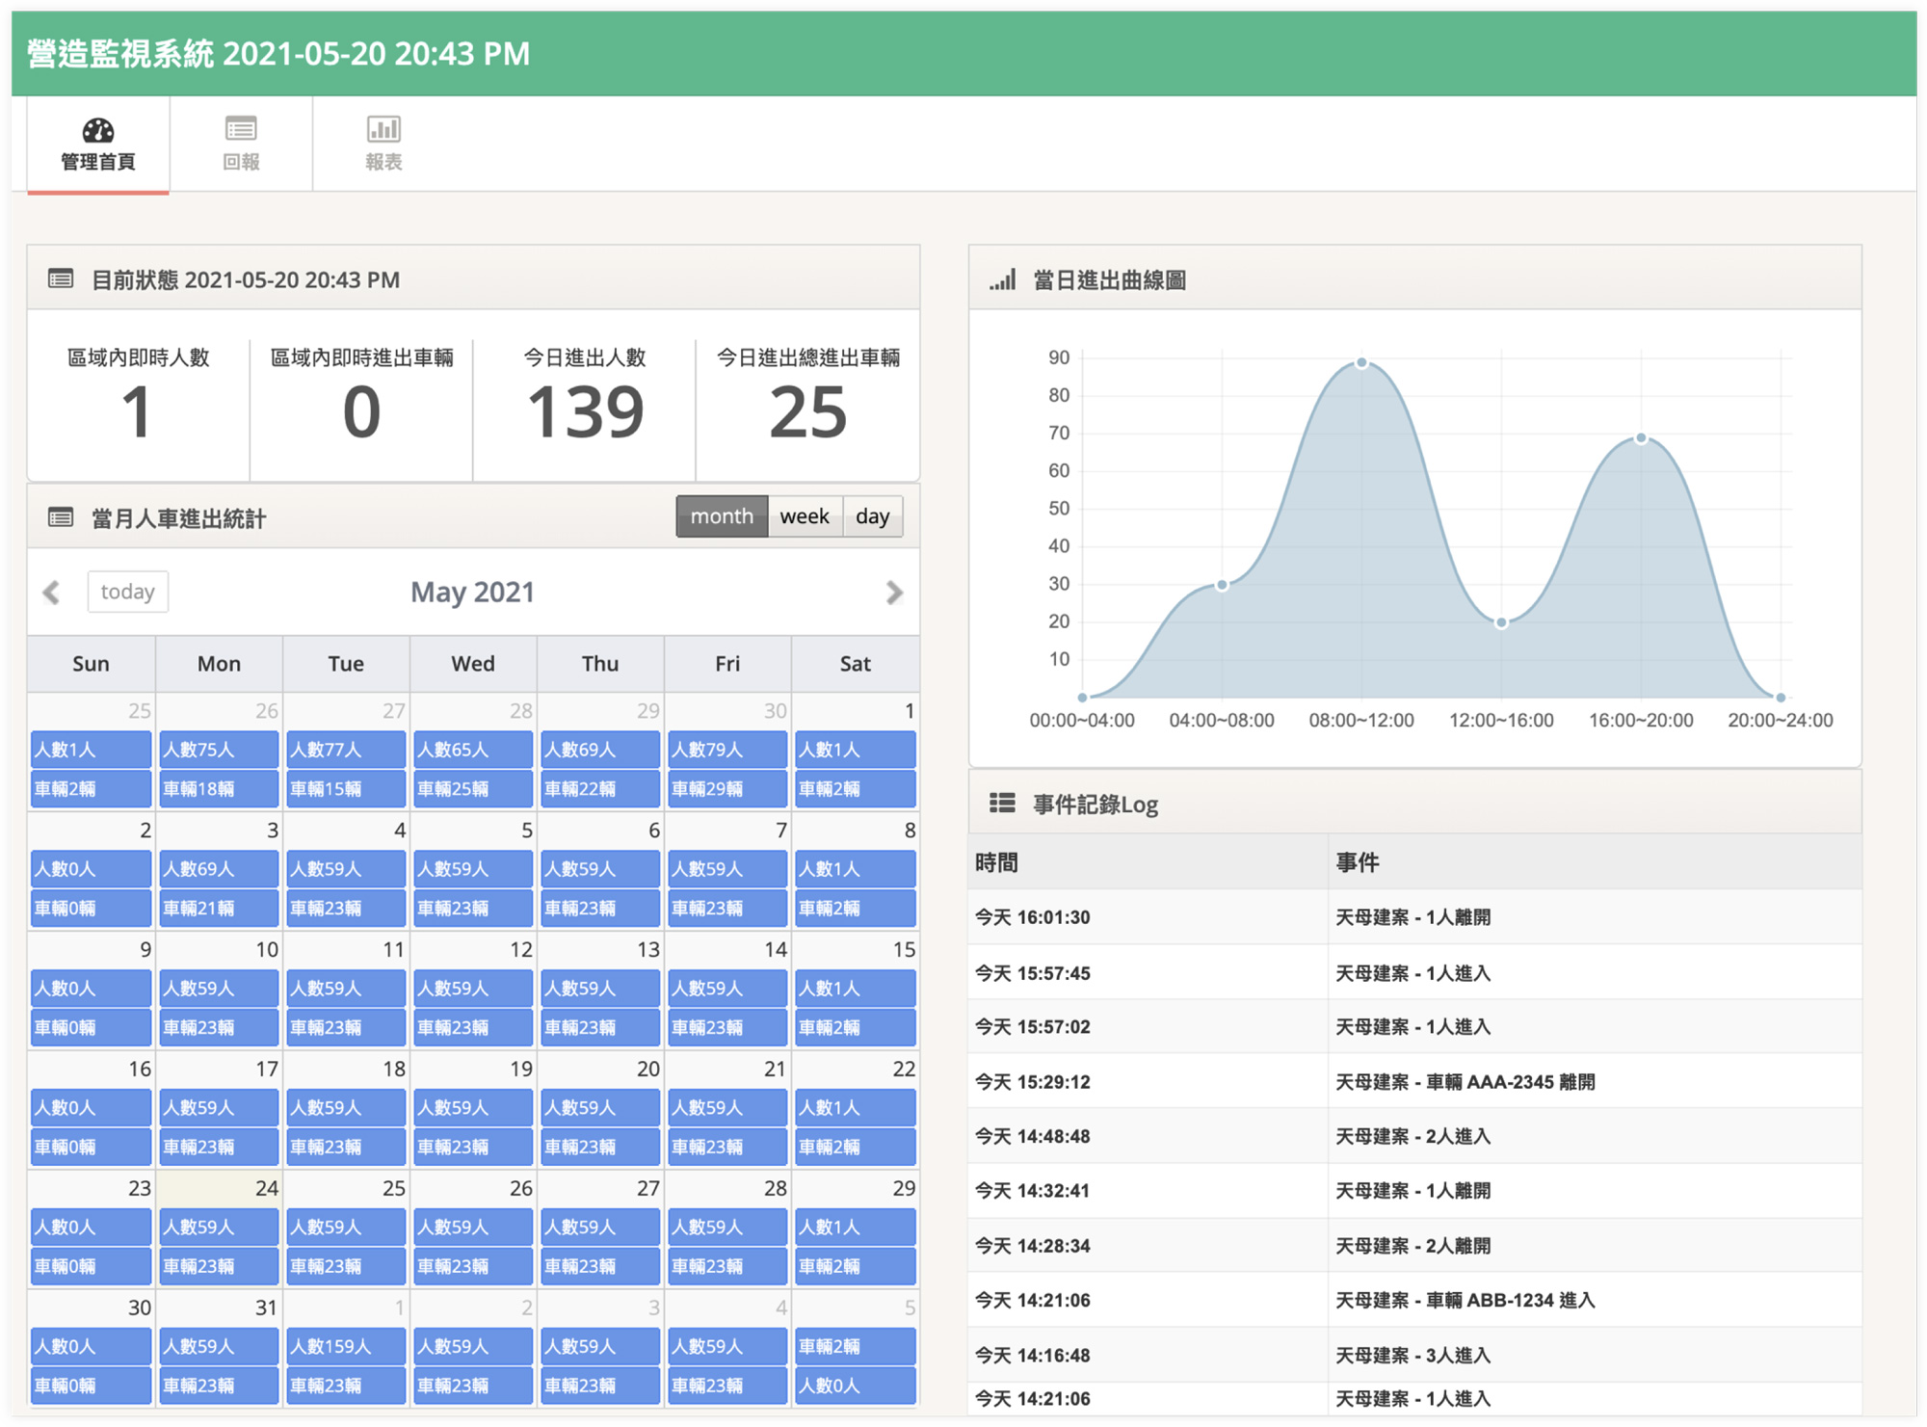Open the 車輛25輛 event on April 28
1927x1427 pixels.
pyautogui.click(x=473, y=789)
